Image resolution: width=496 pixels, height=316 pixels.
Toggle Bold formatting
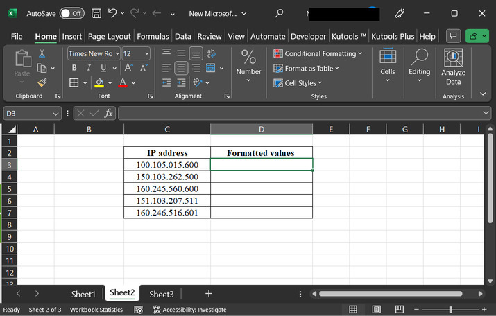[74, 68]
